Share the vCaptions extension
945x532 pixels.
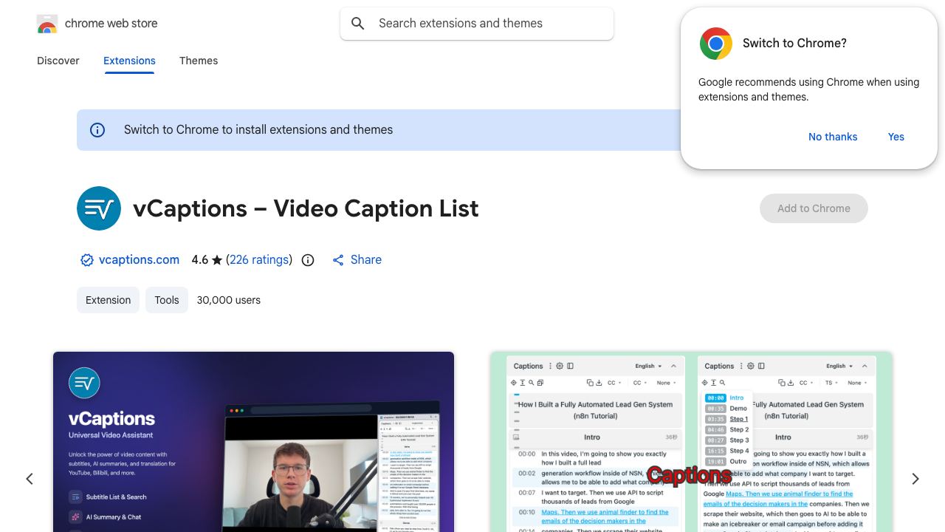click(357, 259)
